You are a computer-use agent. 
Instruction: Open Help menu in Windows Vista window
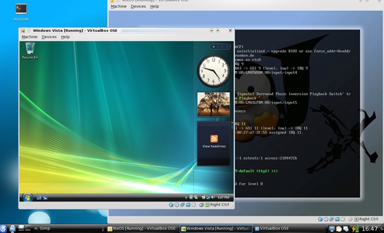click(x=65, y=36)
